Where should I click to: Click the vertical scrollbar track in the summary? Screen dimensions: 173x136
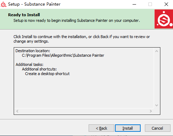click(x=156, y=78)
